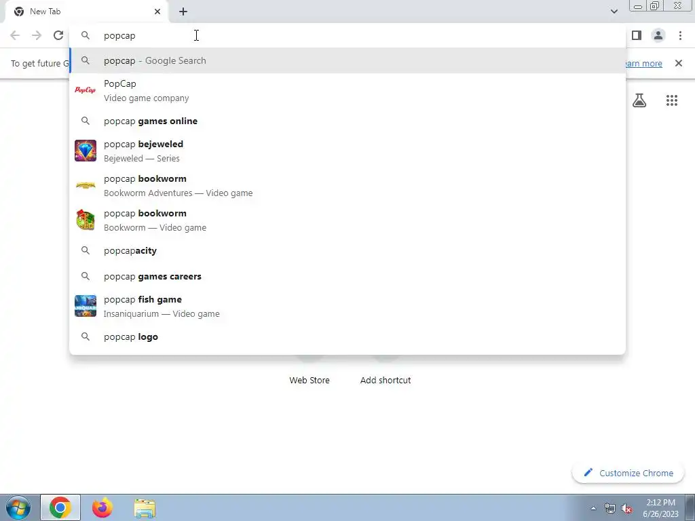Open the Windows Start menu orb
Viewport: 695px width, 521px height.
18,507
